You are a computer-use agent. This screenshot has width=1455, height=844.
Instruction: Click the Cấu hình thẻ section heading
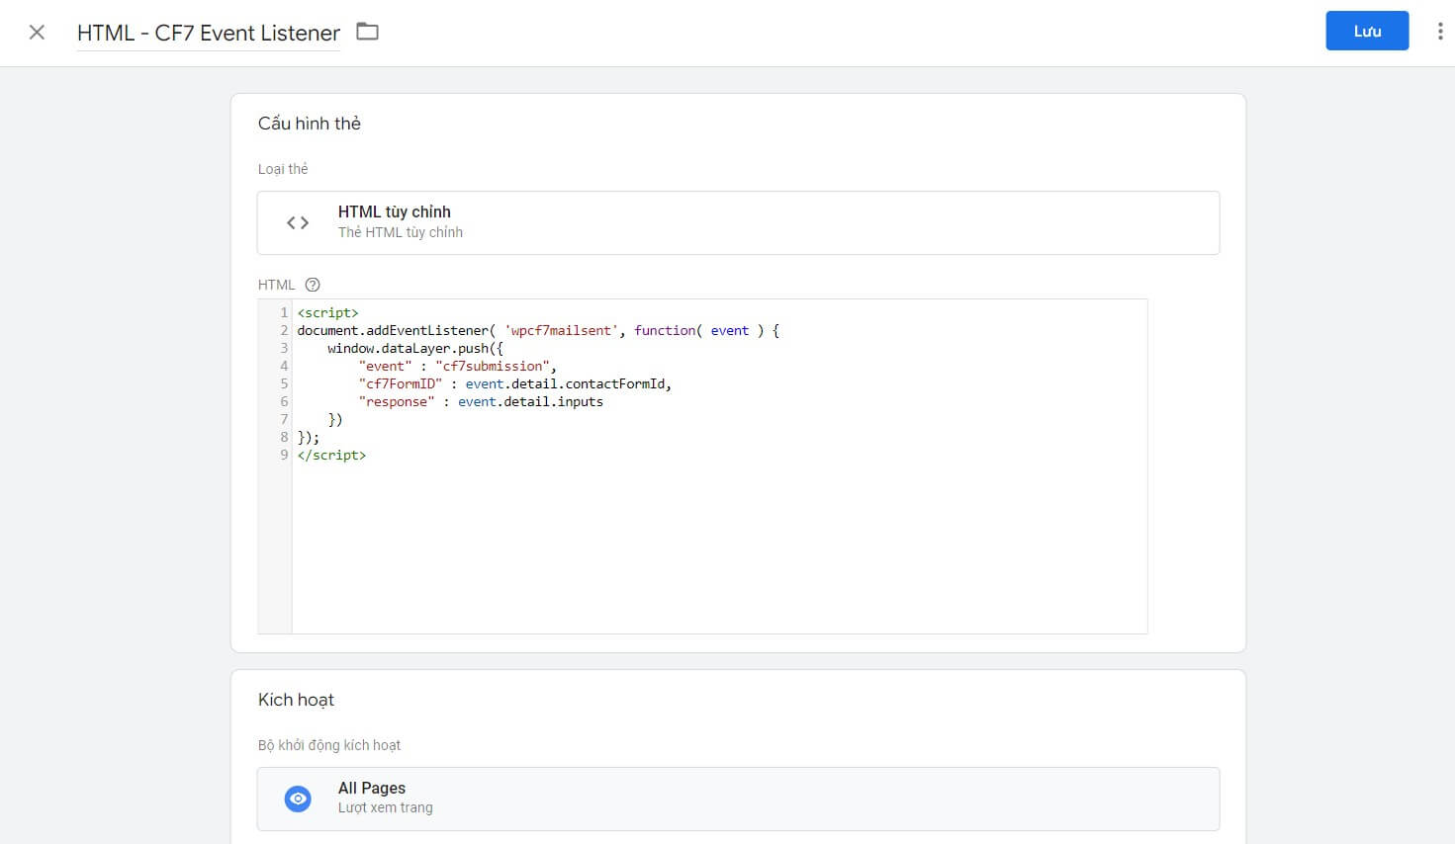310,124
